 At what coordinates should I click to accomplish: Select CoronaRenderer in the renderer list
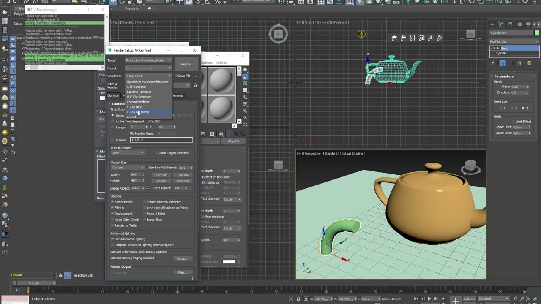[138, 102]
